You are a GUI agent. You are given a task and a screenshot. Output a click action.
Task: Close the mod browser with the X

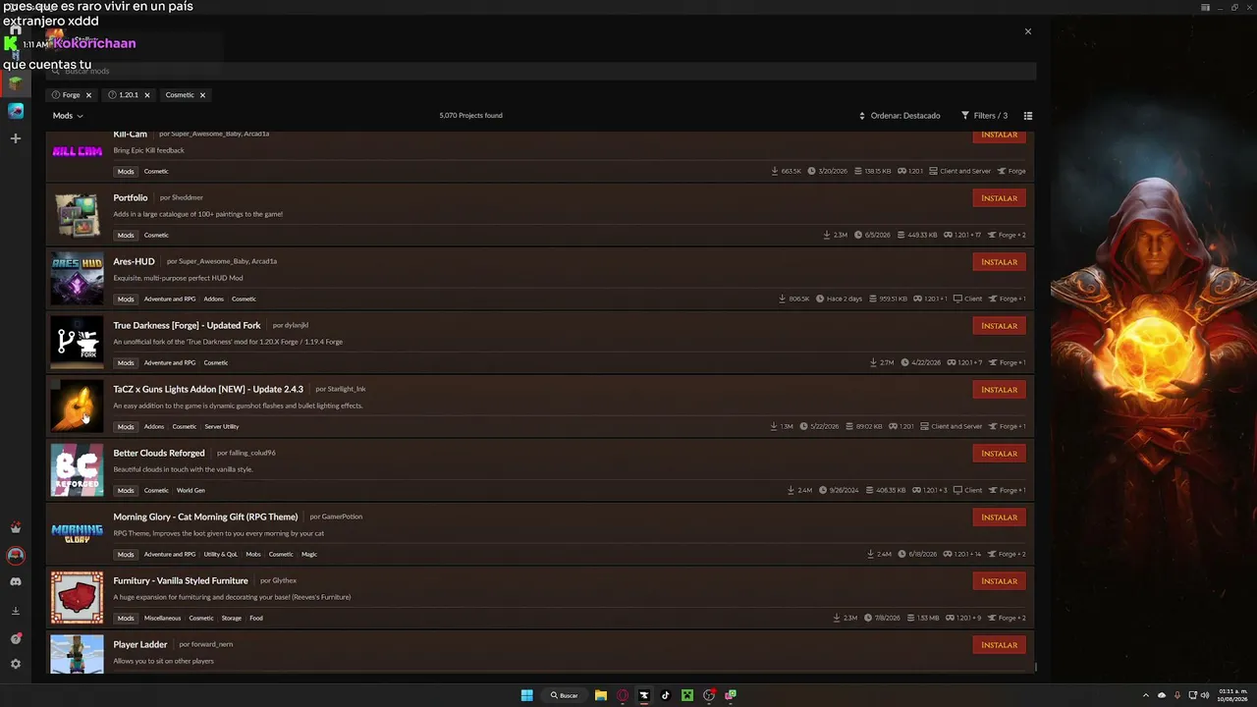1028,31
